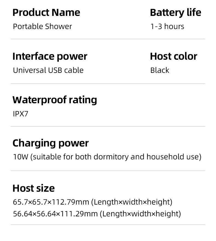
Task: Select the 56.64×56.64×111.29mm dimension line
Action: [x=97, y=214]
